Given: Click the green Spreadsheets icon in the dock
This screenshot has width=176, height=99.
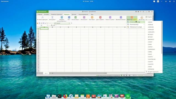Looking at the screenshot, I should [128, 96].
